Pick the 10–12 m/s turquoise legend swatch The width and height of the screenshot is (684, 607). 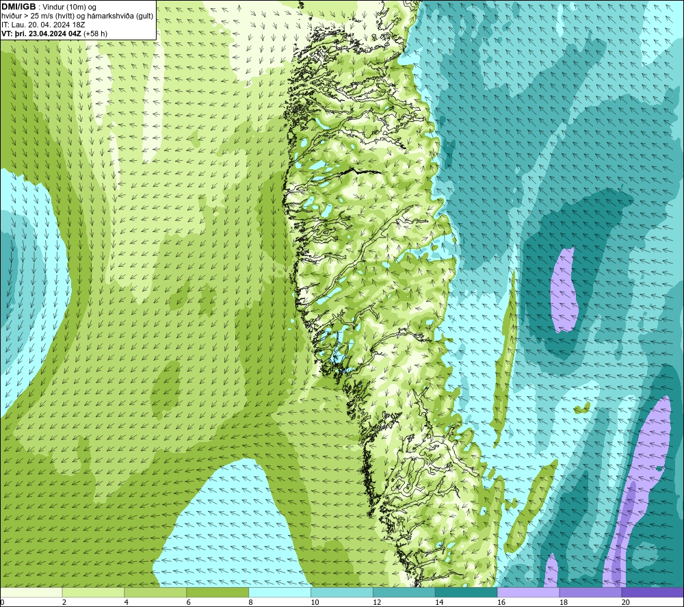click(x=342, y=593)
